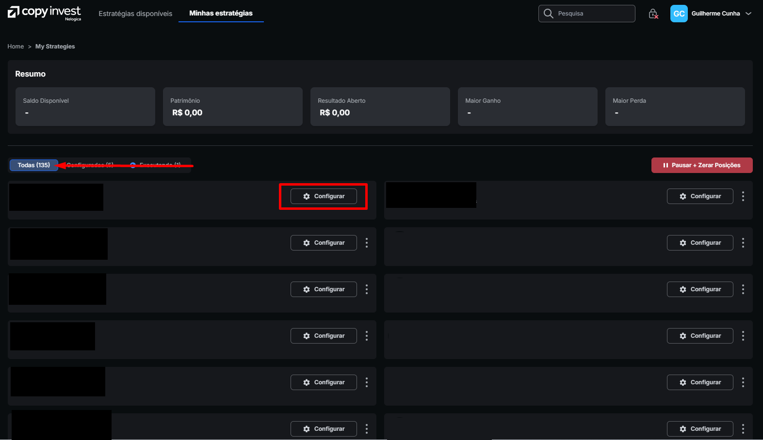The image size is (763, 440).
Task: Open three-dot menu of second left strategy
Action: [x=367, y=243]
